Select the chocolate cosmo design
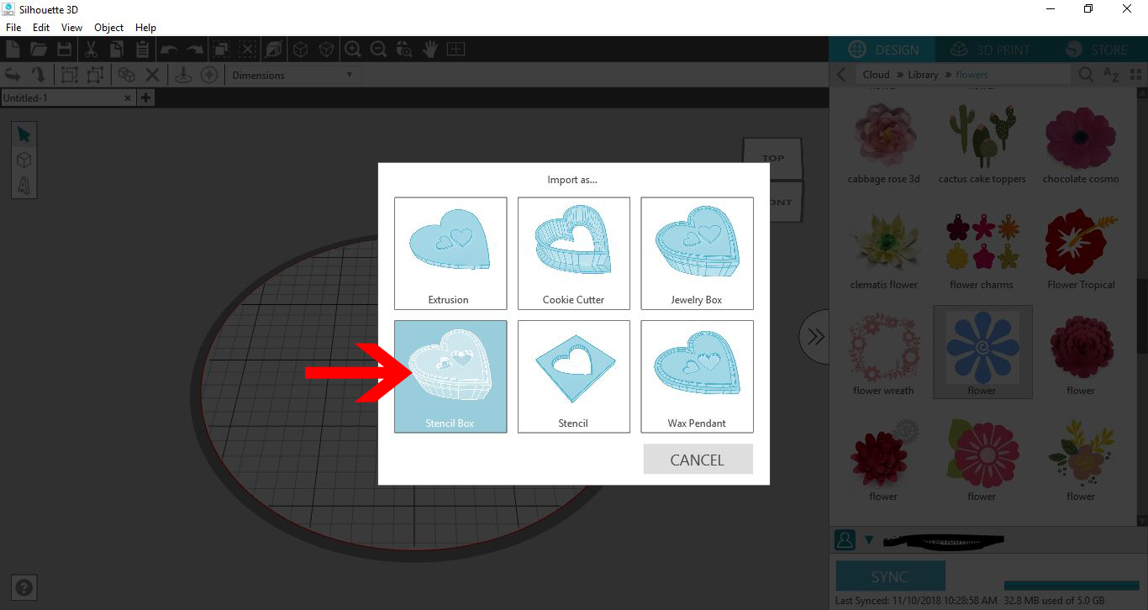 (x=1081, y=143)
